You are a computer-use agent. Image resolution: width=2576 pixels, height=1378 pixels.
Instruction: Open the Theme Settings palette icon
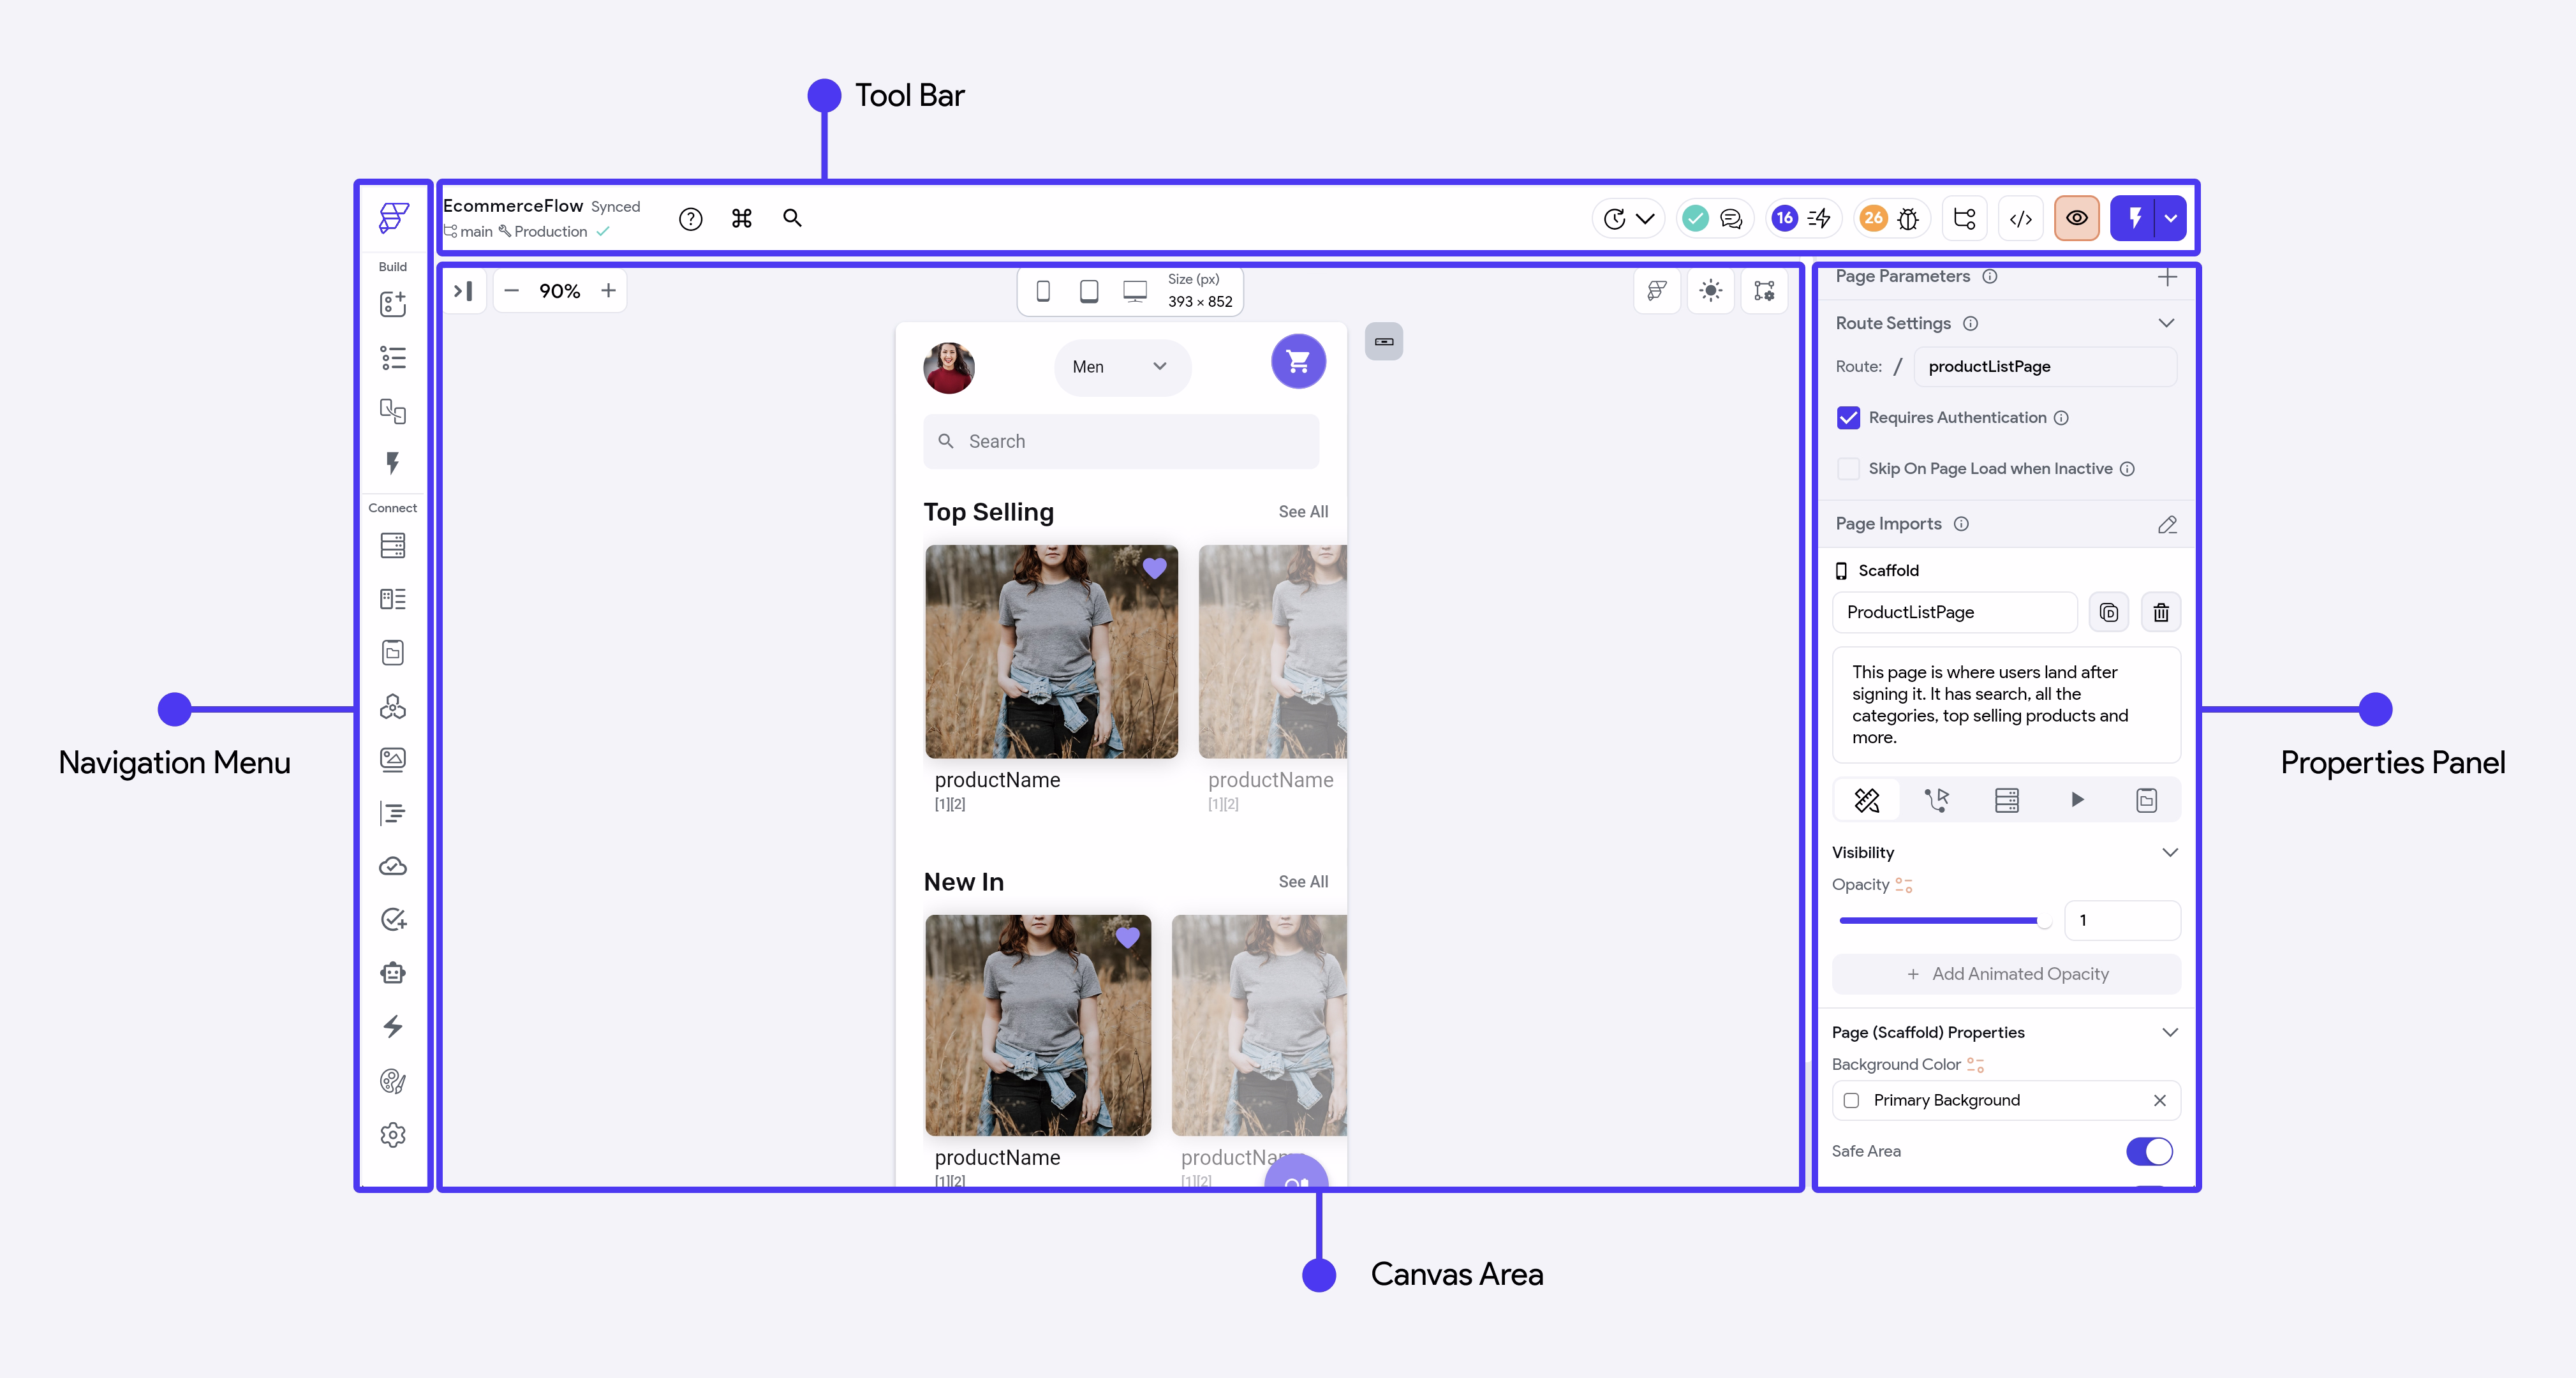click(x=393, y=1081)
